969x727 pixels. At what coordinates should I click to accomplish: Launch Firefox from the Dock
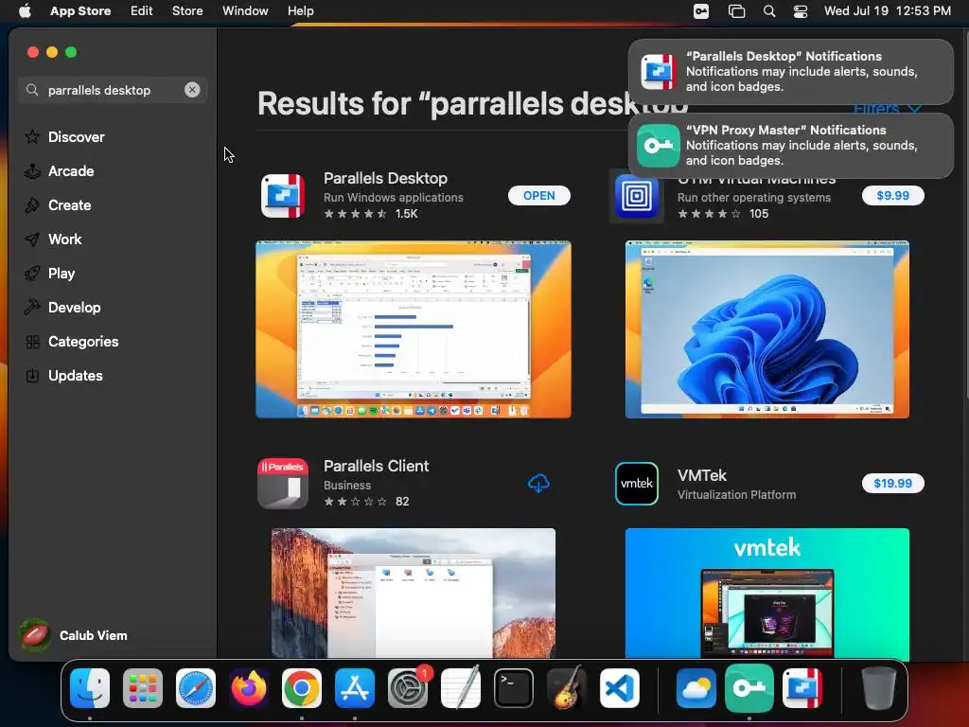(249, 688)
